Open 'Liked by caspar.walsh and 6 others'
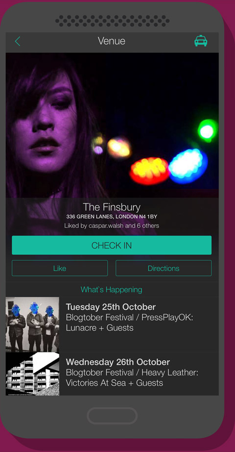This screenshot has height=452, width=235. [112, 226]
